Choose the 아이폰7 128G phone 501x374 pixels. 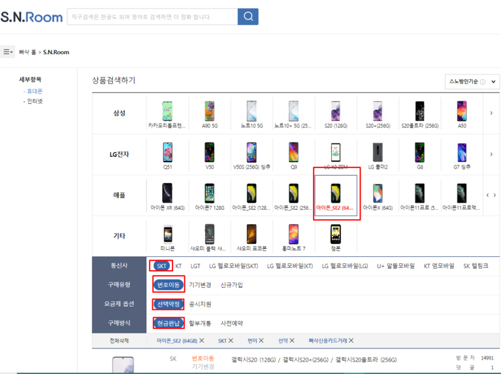pos(210,197)
